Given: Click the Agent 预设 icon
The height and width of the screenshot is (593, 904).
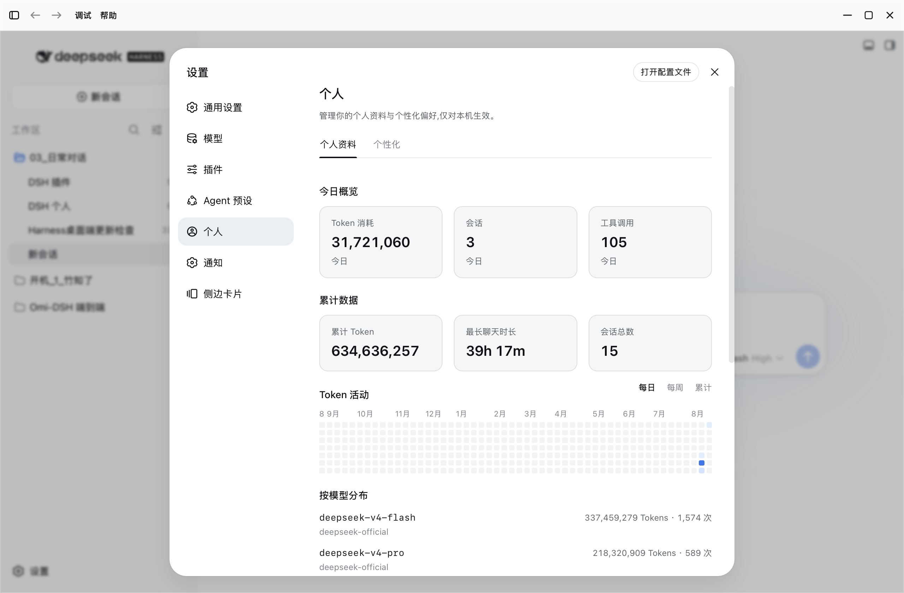Looking at the screenshot, I should tap(192, 200).
